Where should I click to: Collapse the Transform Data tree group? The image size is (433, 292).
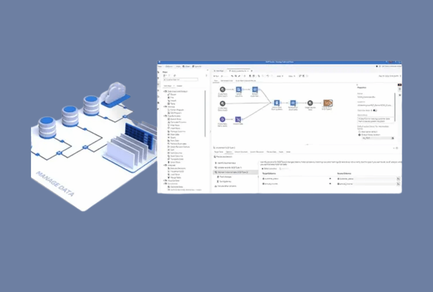tap(165, 116)
